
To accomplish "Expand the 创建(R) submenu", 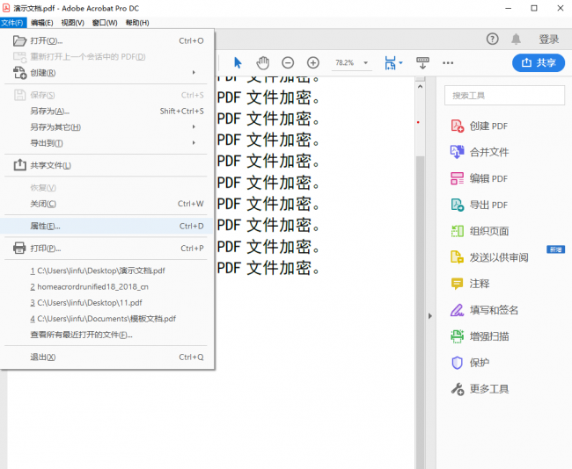I will pyautogui.click(x=107, y=73).
